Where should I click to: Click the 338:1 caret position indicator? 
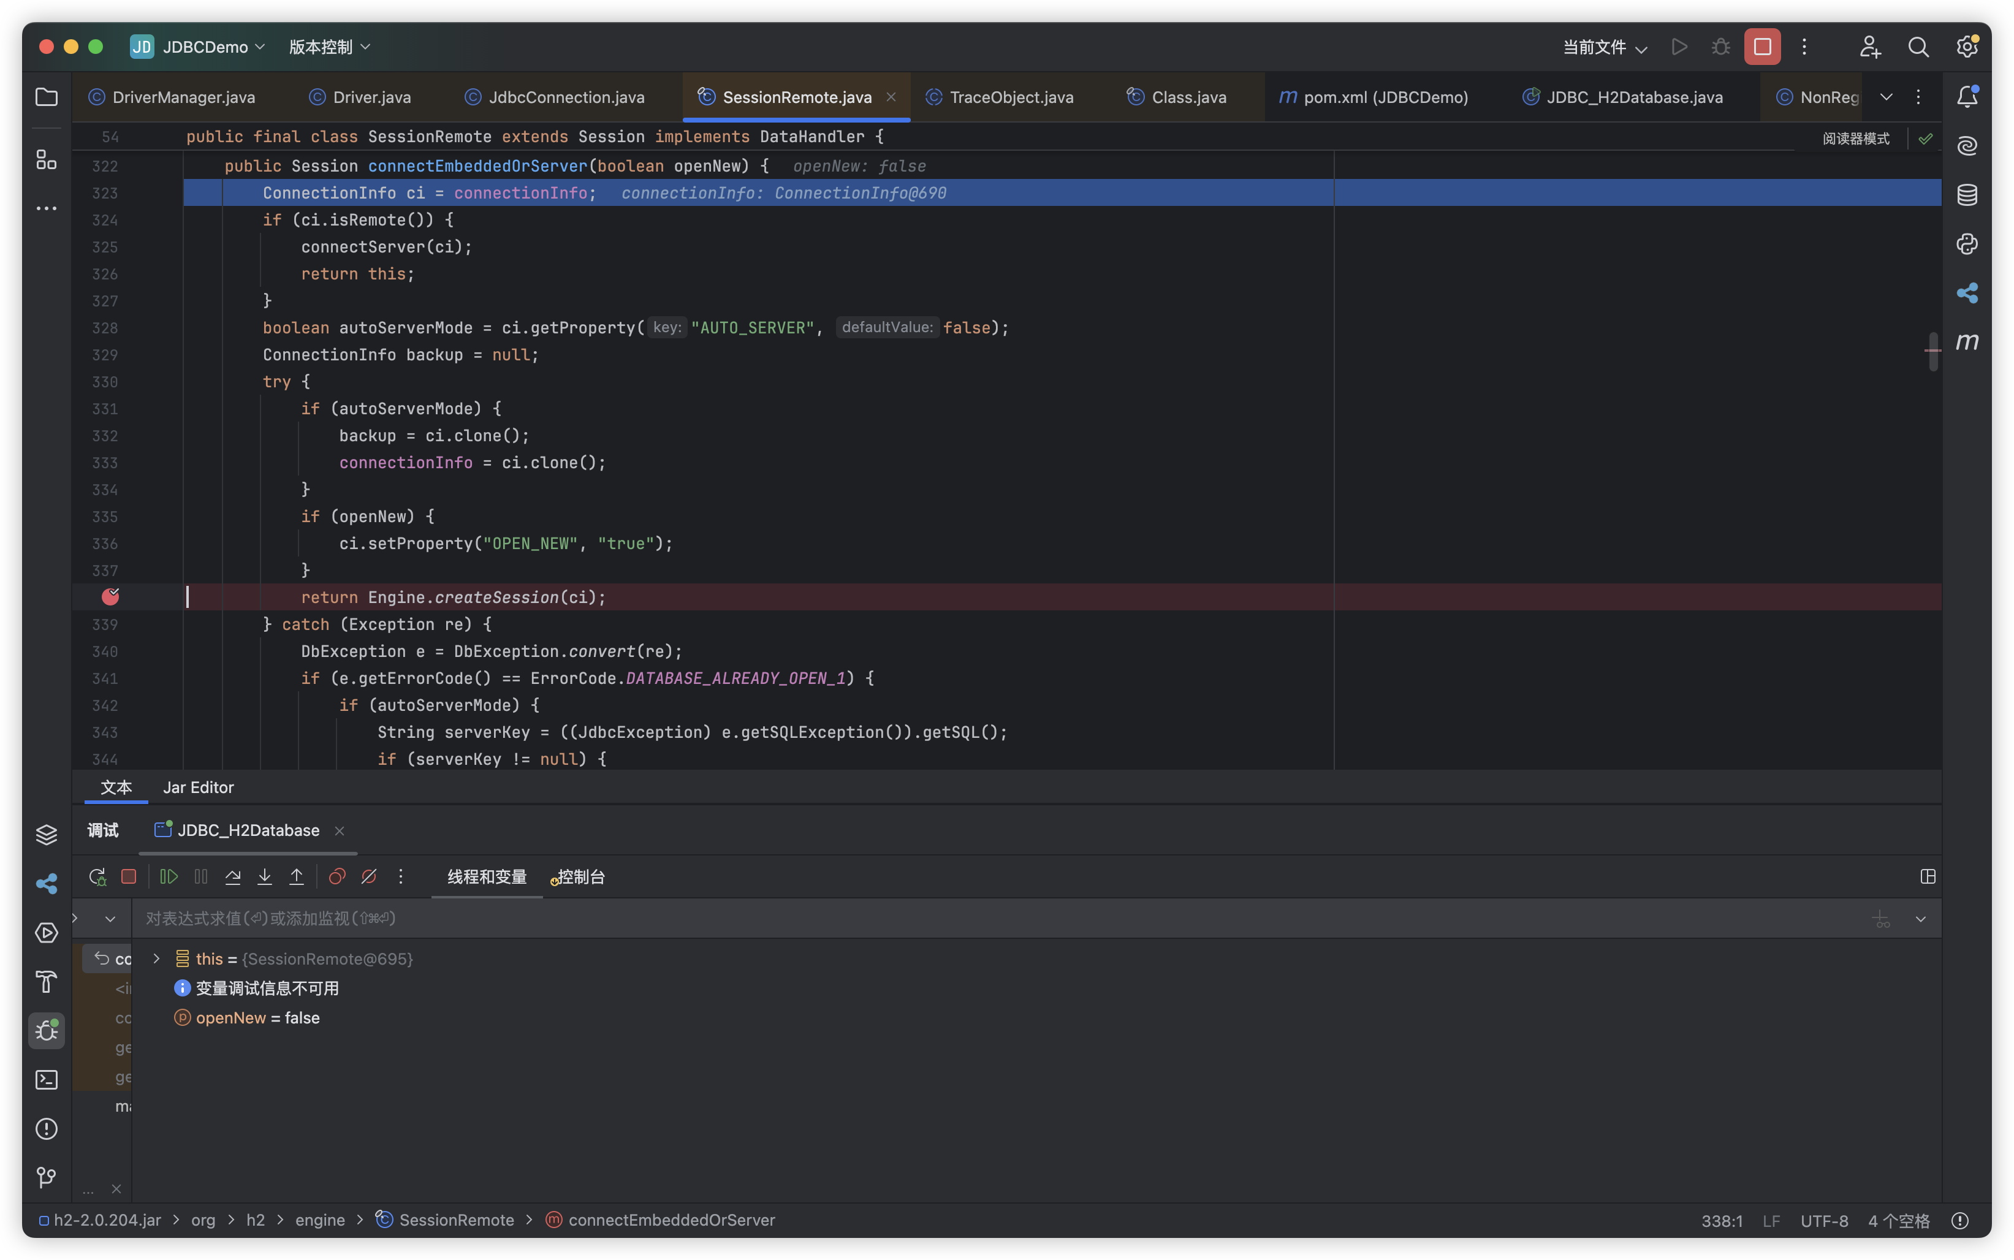pos(1722,1221)
